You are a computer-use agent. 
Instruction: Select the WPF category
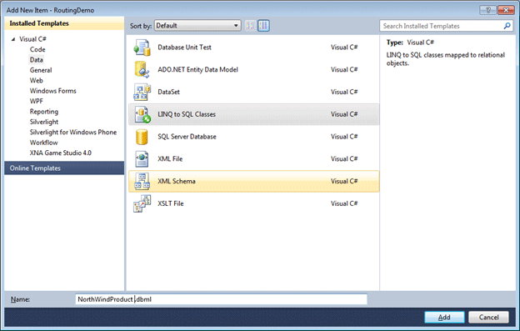[x=36, y=101]
